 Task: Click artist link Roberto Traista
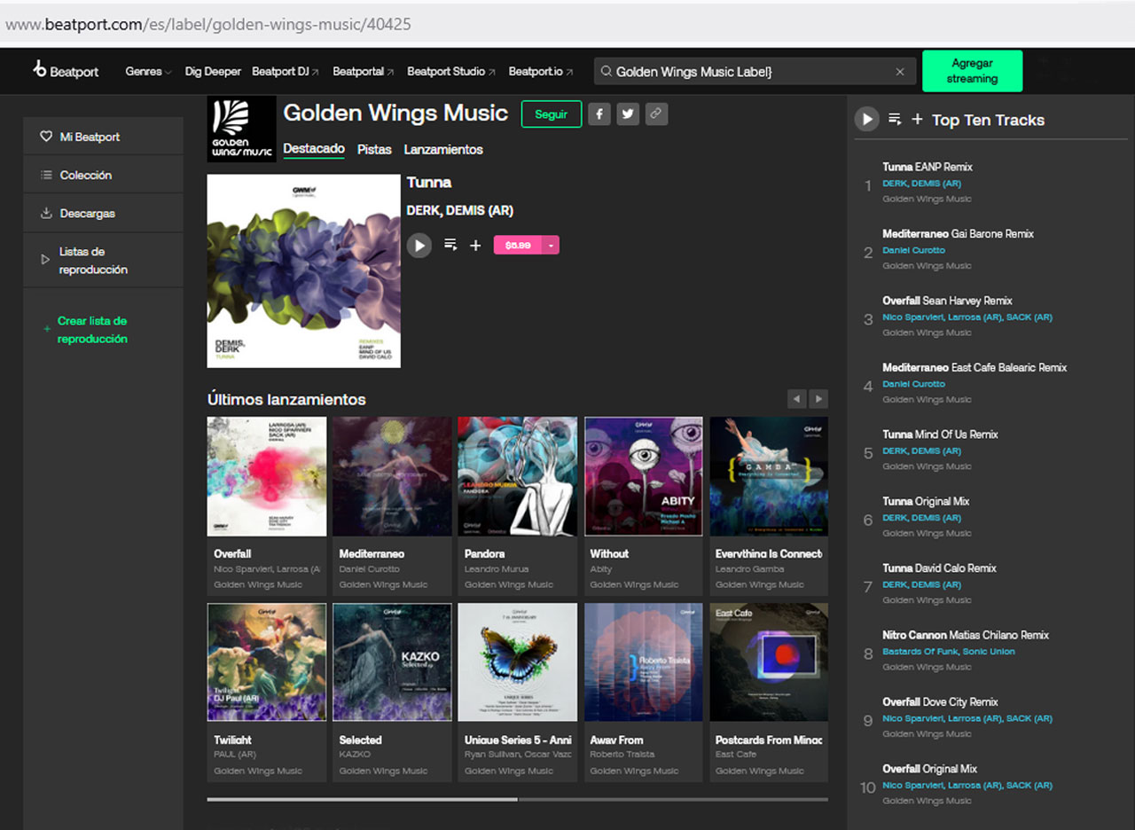[622, 755]
